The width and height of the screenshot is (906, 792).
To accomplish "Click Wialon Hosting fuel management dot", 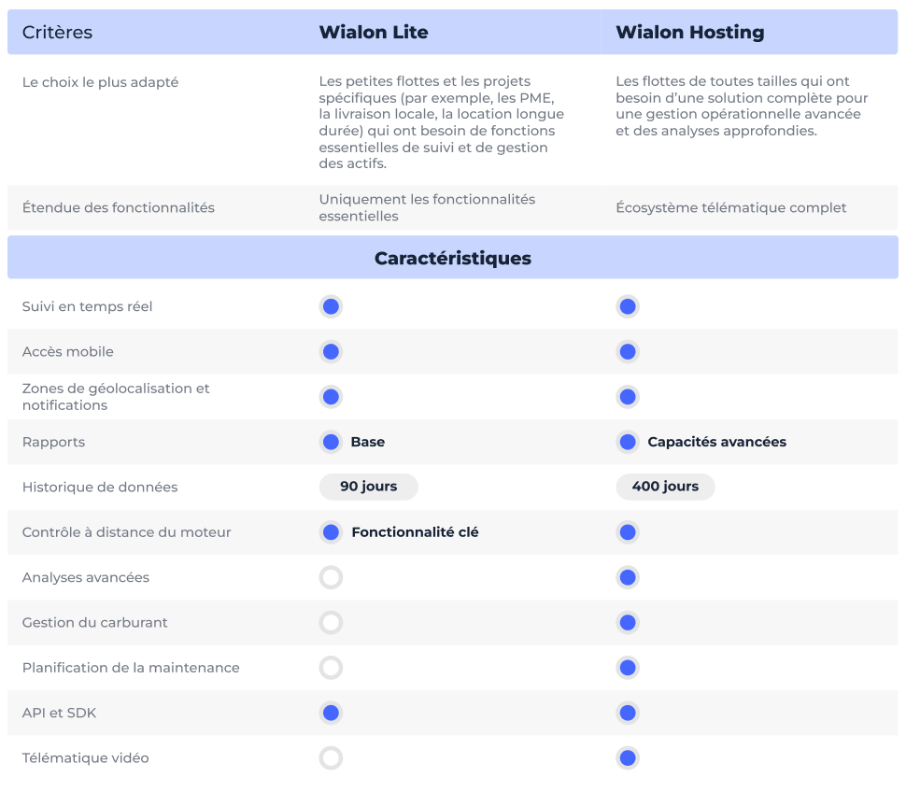I will [x=628, y=623].
